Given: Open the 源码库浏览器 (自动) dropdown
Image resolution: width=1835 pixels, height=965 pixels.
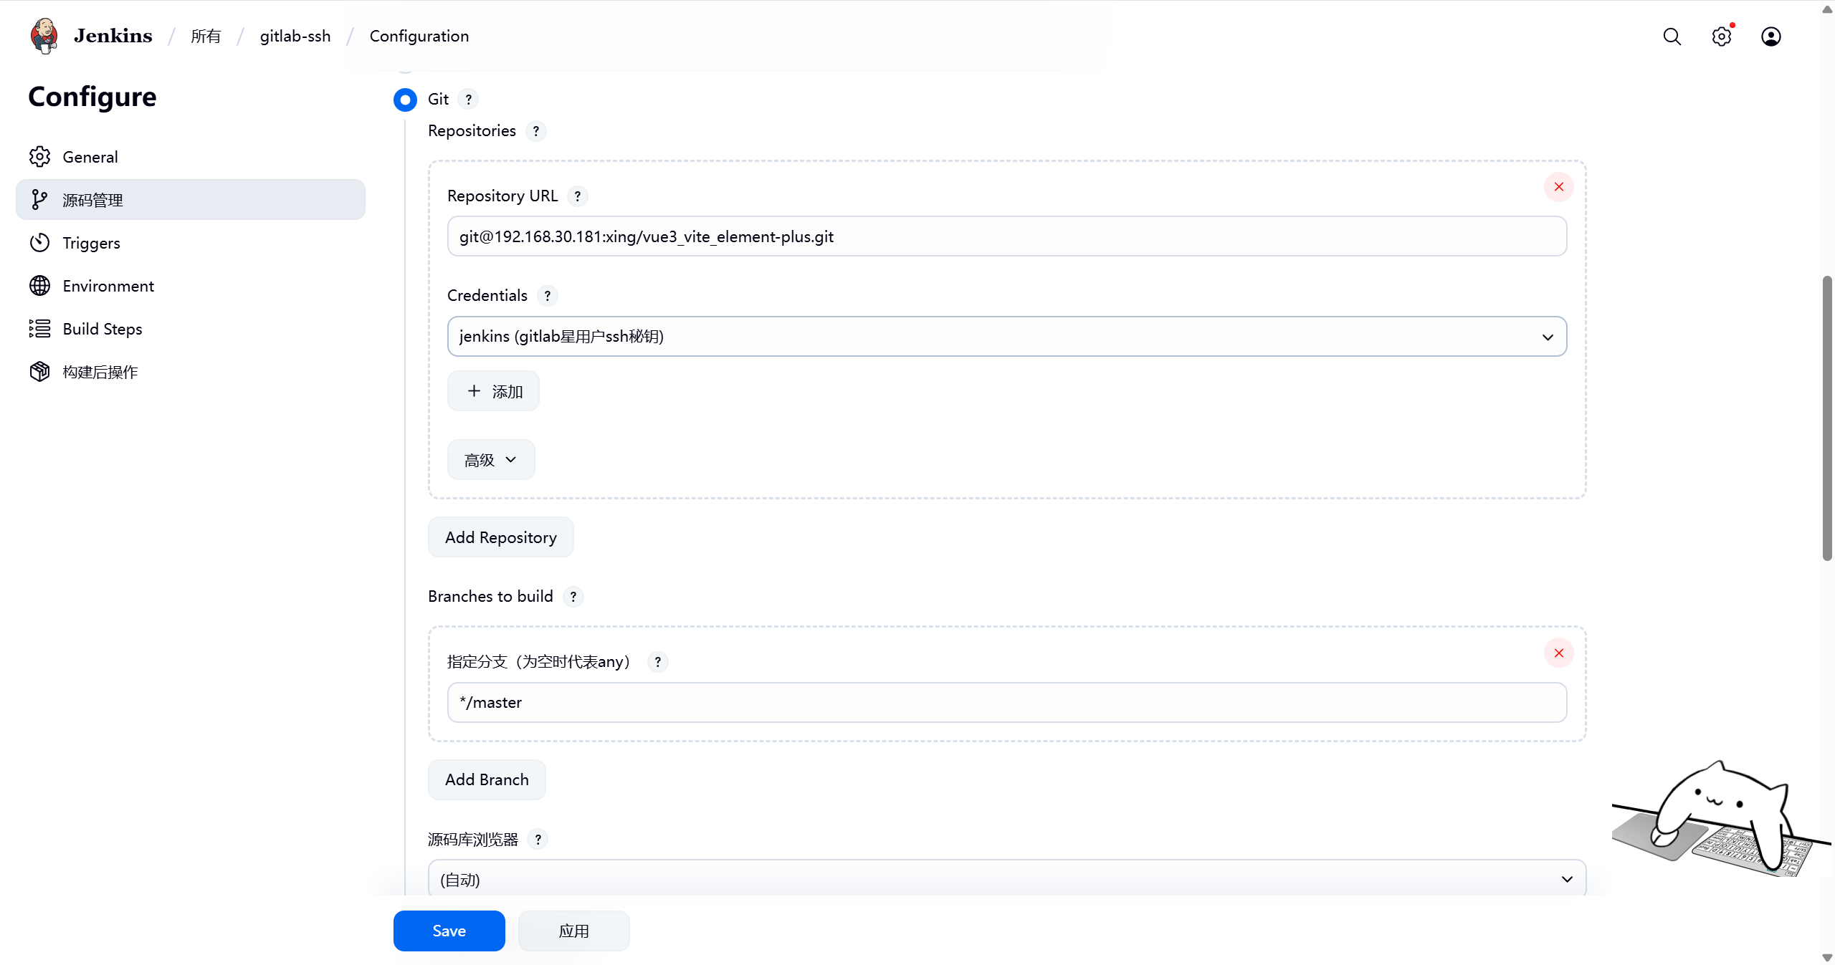Looking at the screenshot, I should 1006,879.
